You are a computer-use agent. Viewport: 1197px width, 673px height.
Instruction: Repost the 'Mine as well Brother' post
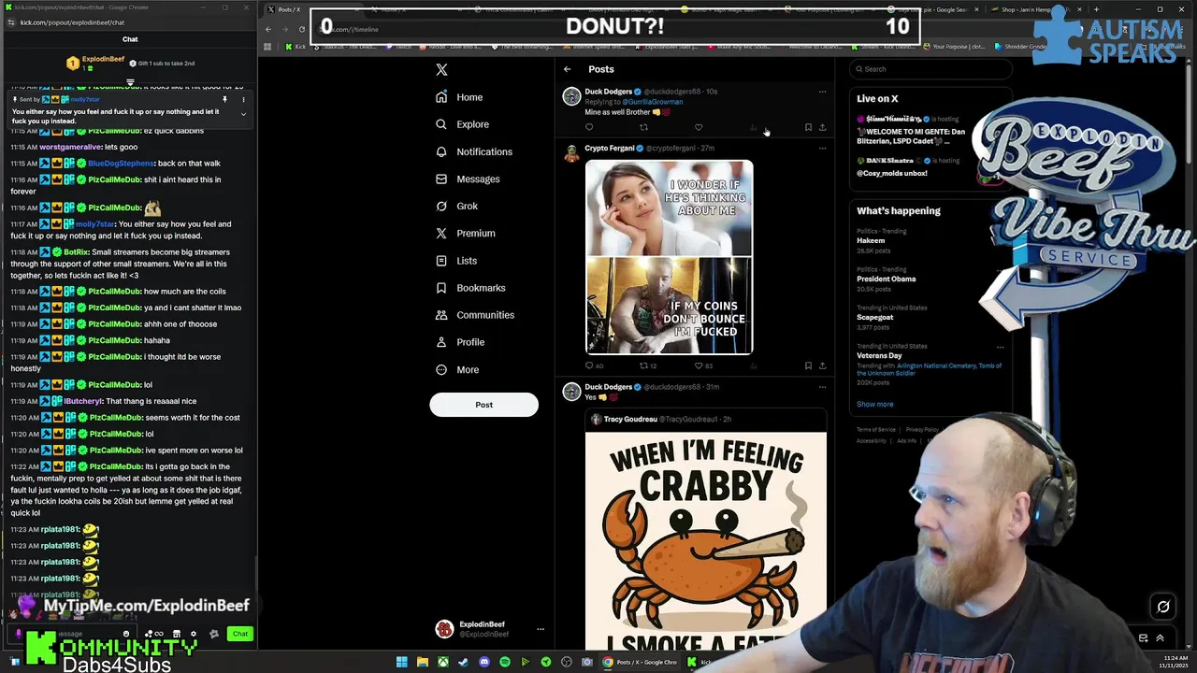click(x=643, y=127)
